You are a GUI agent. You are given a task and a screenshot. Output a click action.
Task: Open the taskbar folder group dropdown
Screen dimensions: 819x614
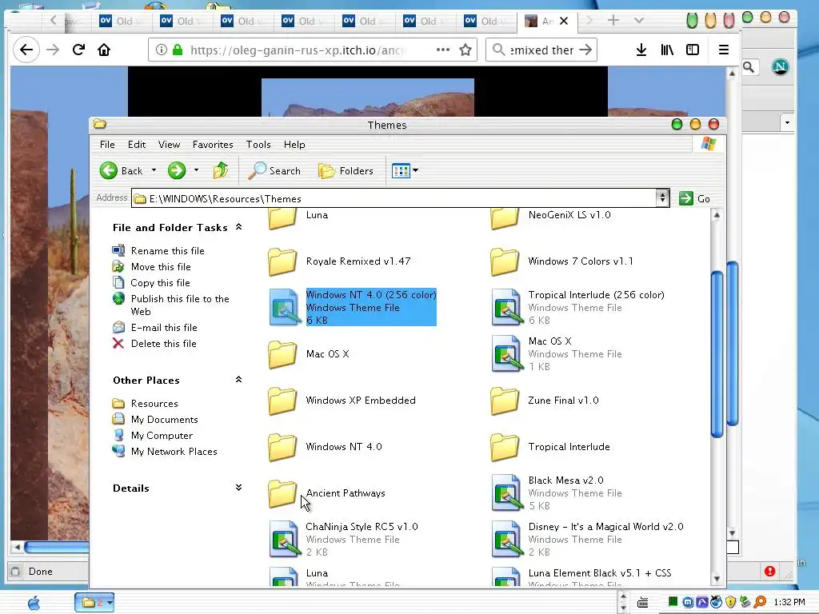[110, 603]
